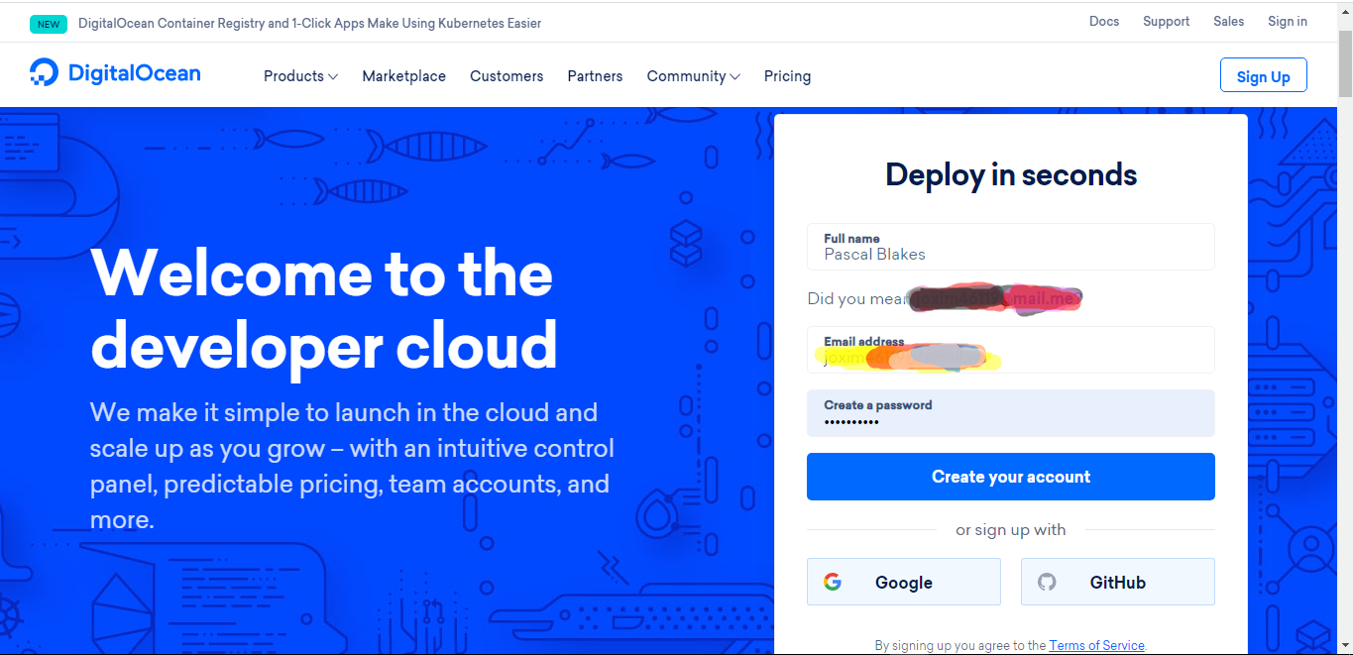Open the Pricing page

pyautogui.click(x=787, y=76)
